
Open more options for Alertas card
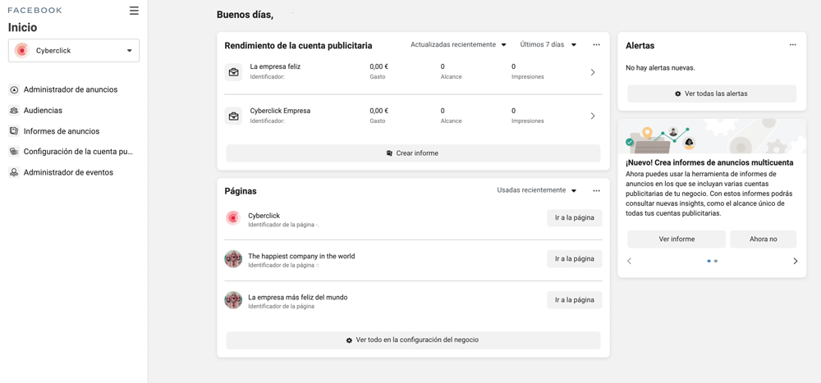[793, 45]
